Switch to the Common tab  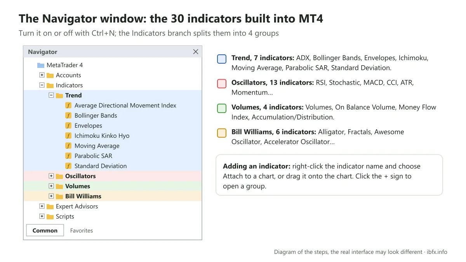pyautogui.click(x=45, y=230)
